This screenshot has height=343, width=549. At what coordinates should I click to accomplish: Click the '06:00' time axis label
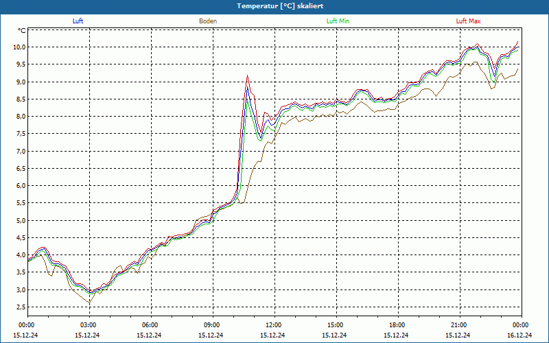tap(151, 325)
